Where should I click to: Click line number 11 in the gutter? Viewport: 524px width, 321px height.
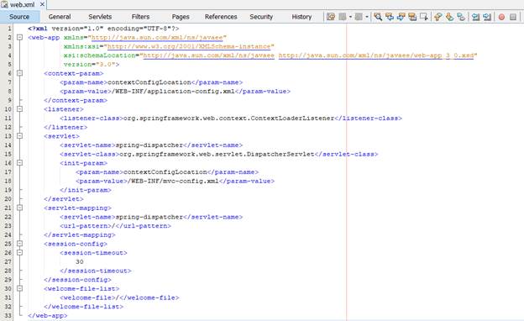click(x=8, y=118)
